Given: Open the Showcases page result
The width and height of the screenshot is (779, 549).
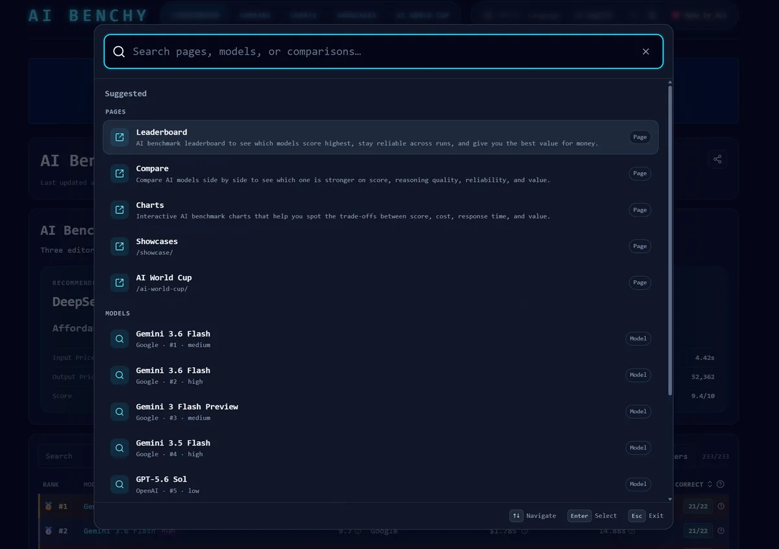Looking at the screenshot, I should (380, 246).
